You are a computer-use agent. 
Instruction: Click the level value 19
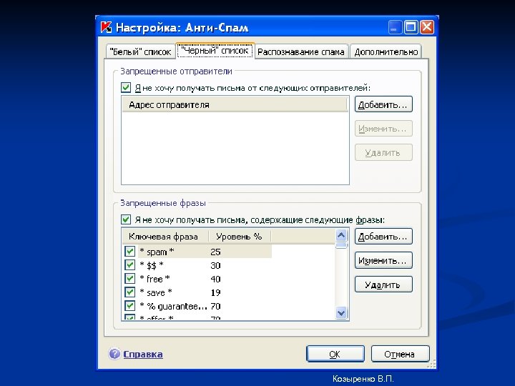[215, 292]
